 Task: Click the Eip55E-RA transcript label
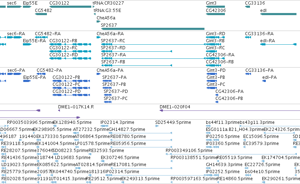point(34,41)
